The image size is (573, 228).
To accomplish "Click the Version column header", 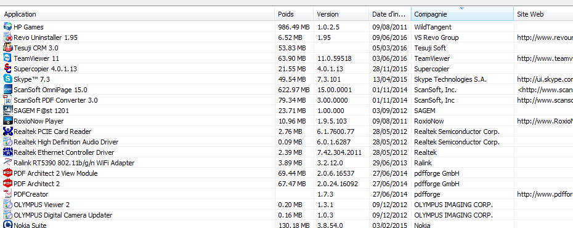I will tap(341, 14).
